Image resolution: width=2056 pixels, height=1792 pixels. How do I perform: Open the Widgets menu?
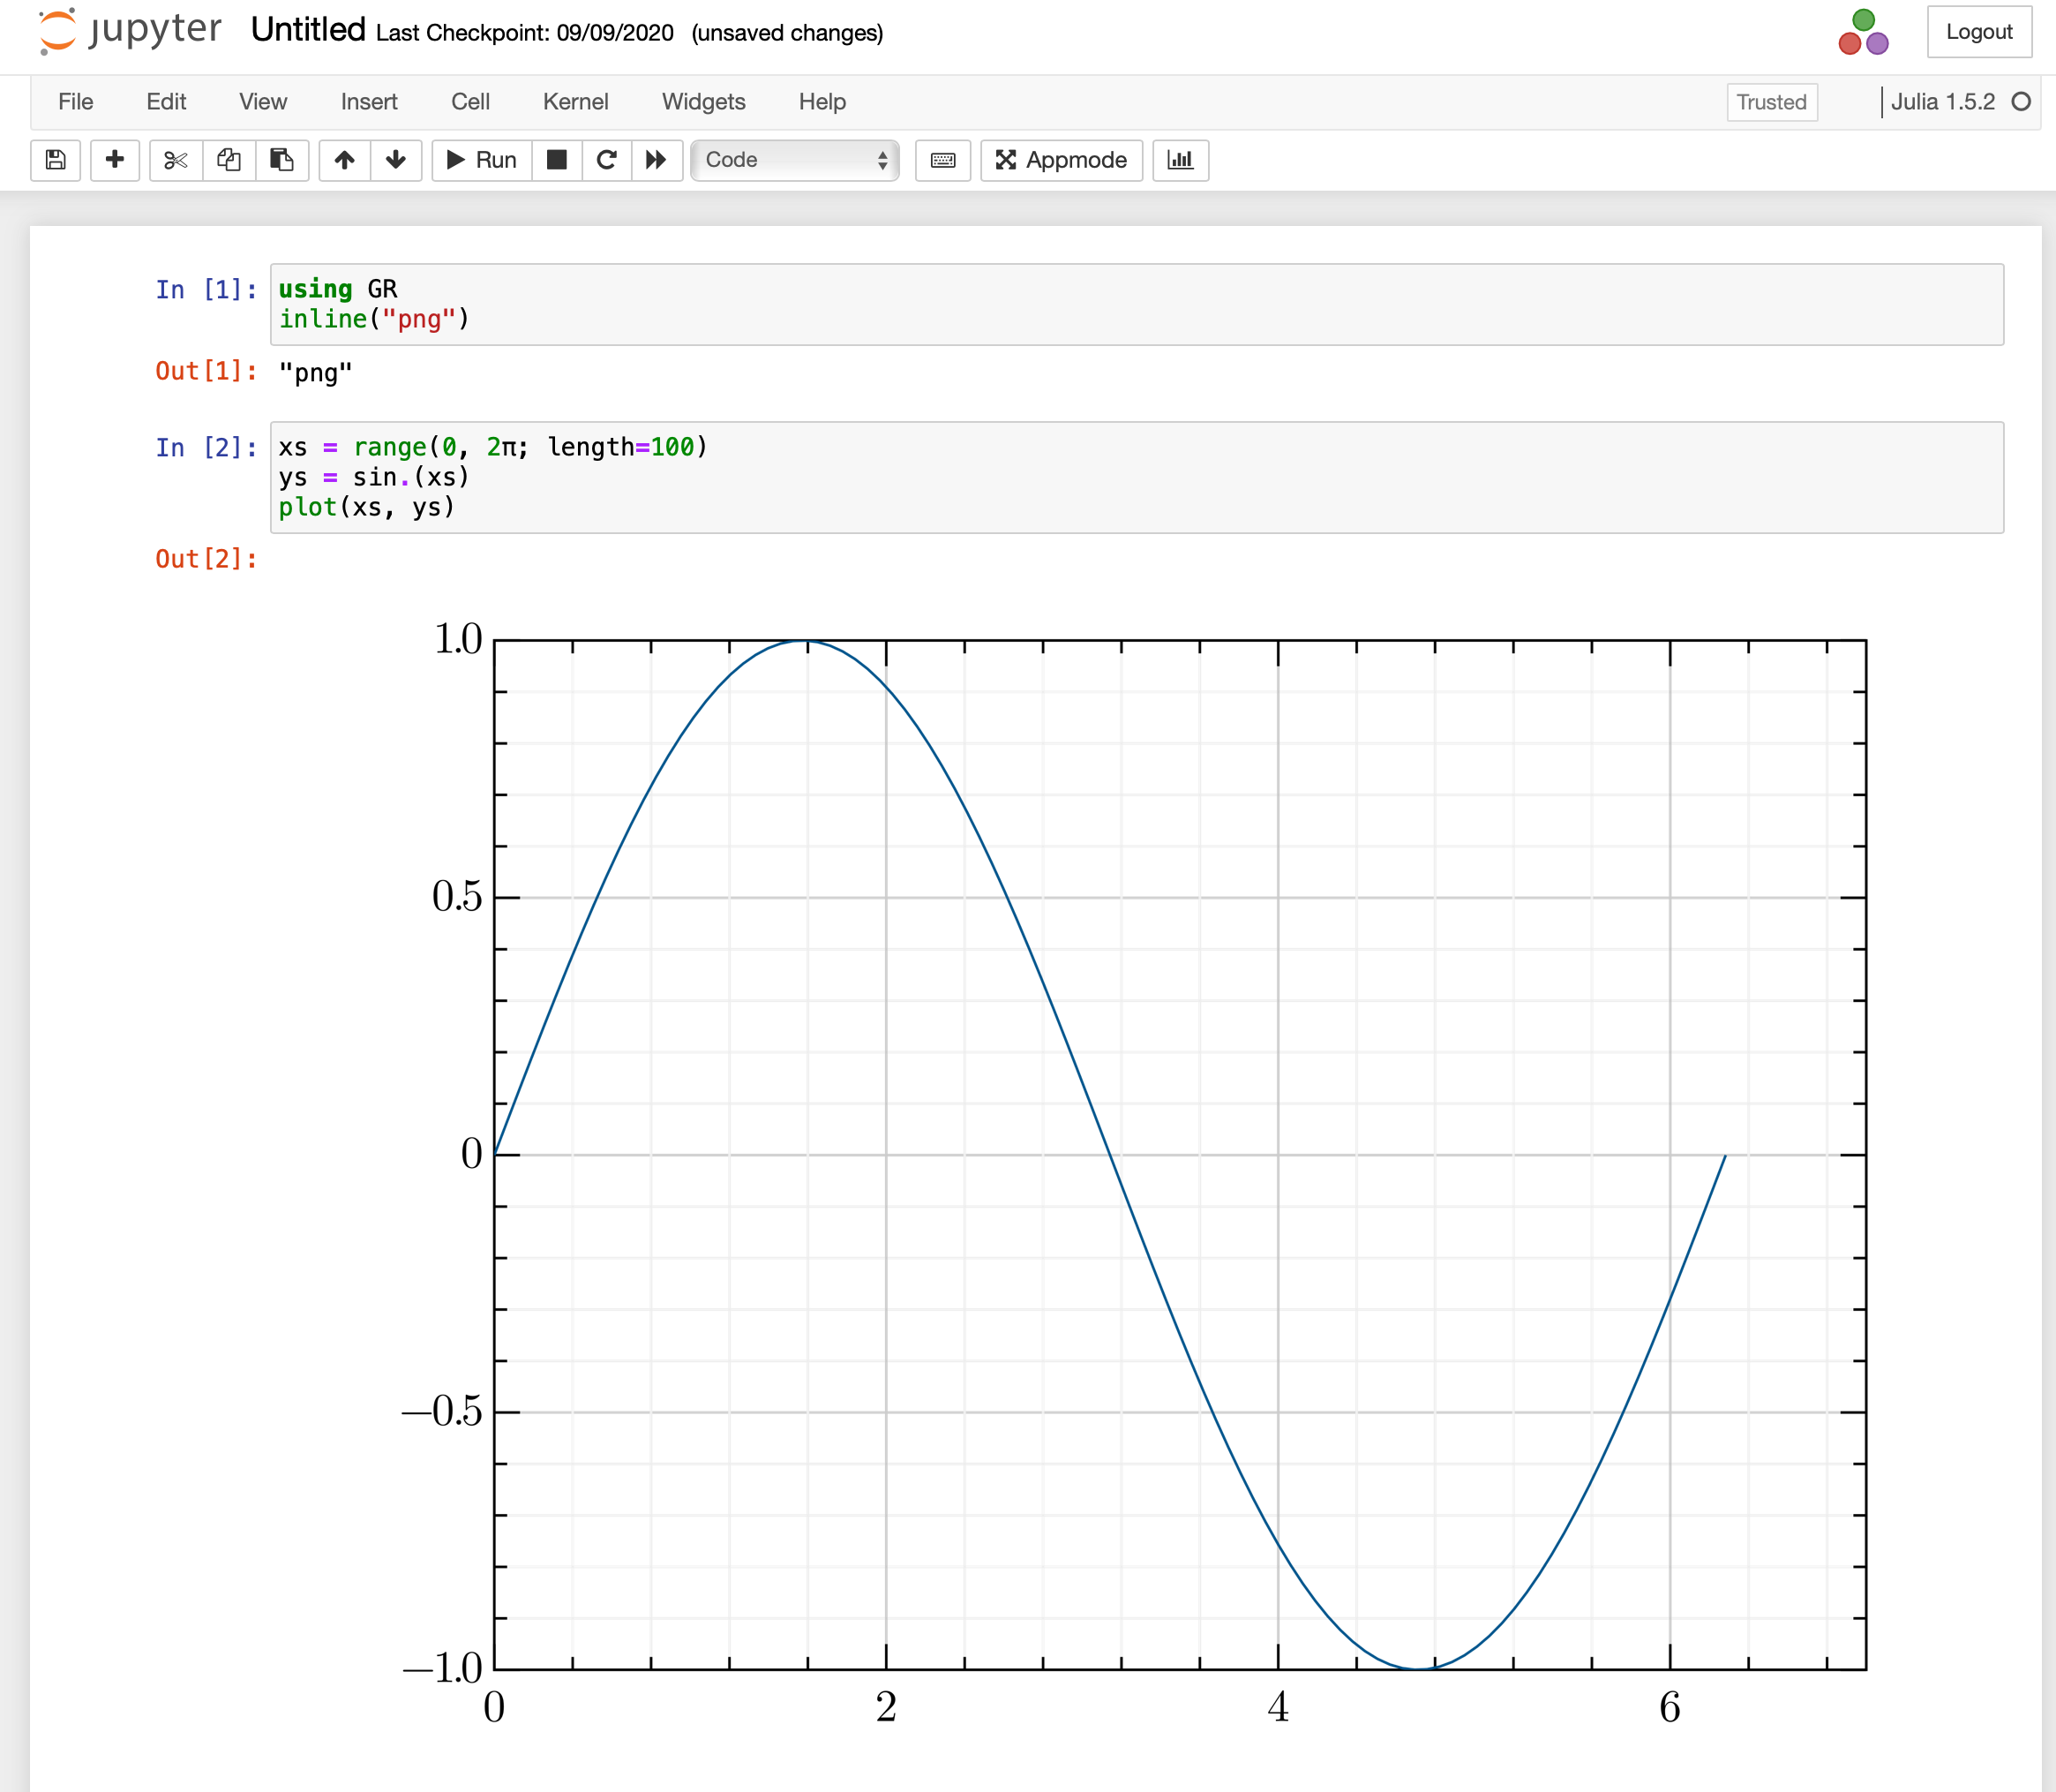(702, 102)
